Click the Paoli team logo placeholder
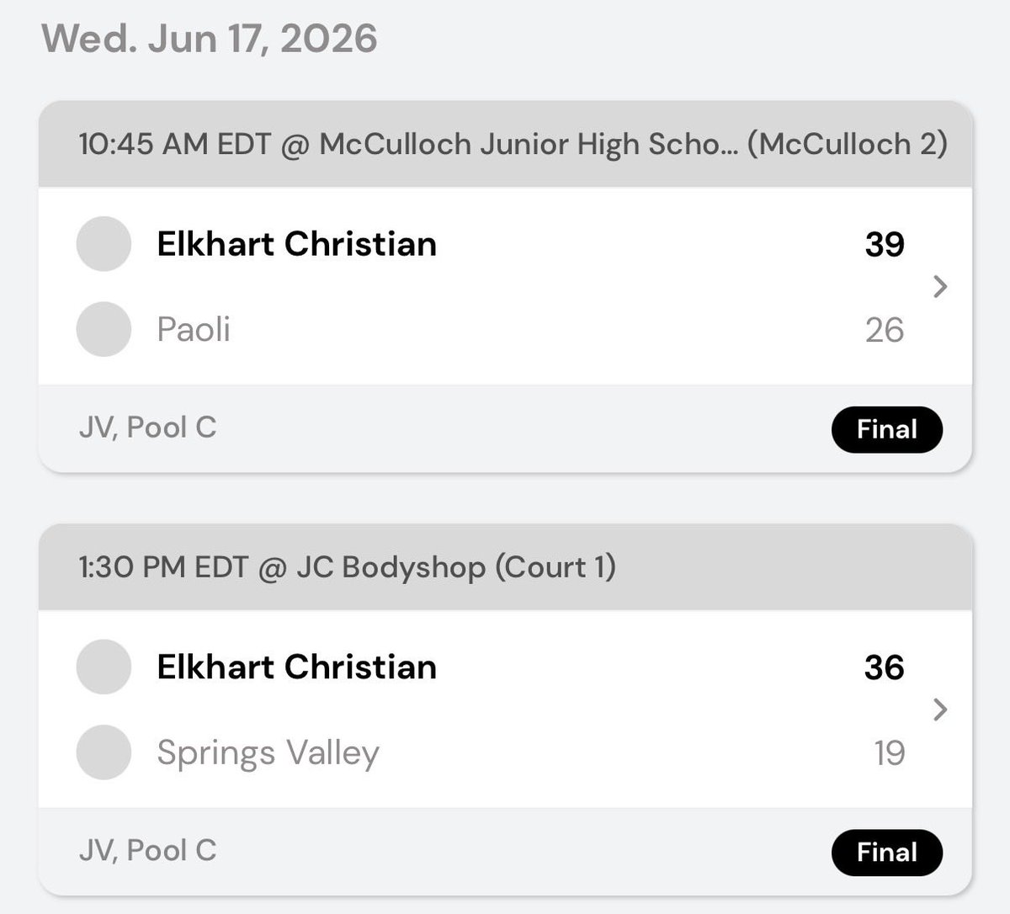The width and height of the screenshot is (1010, 914). click(x=104, y=330)
